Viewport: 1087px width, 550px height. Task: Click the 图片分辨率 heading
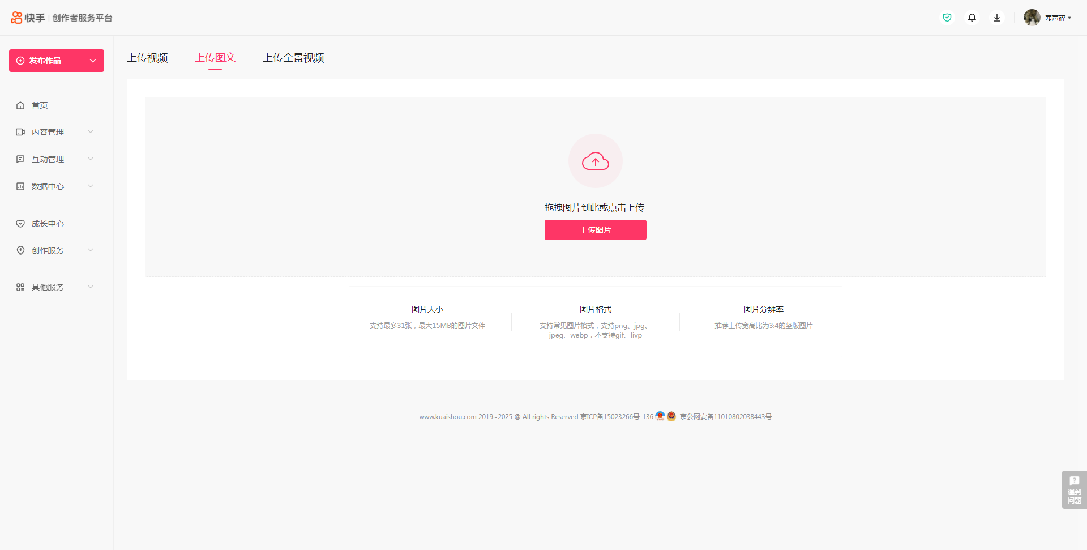coord(764,309)
